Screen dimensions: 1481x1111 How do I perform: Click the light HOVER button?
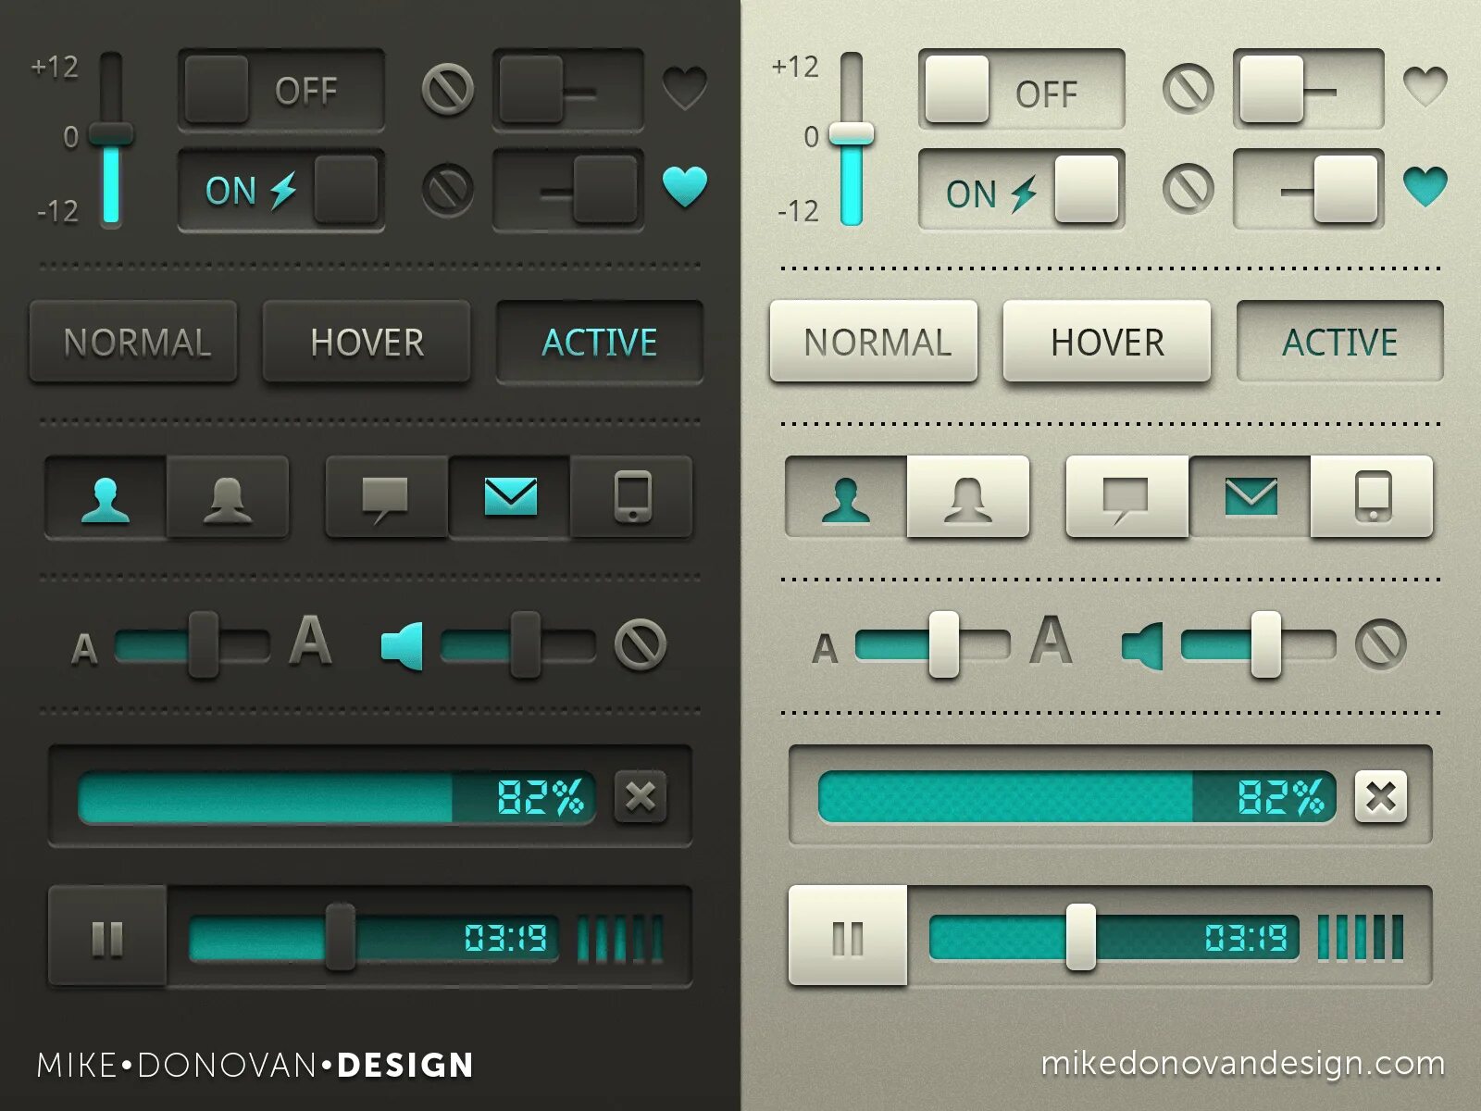(1107, 341)
